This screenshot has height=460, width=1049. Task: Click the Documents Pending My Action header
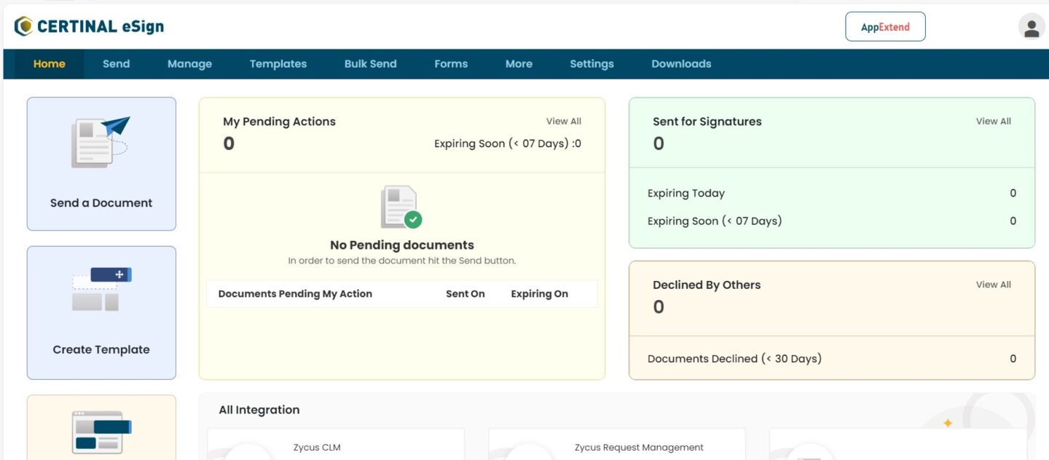coord(295,294)
